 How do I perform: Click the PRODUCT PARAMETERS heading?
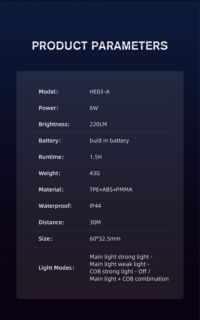point(100,46)
